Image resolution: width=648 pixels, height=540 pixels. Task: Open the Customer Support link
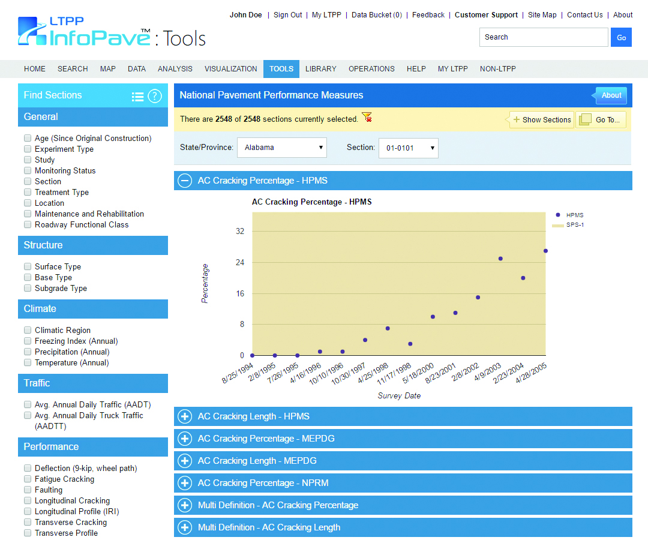click(x=487, y=15)
